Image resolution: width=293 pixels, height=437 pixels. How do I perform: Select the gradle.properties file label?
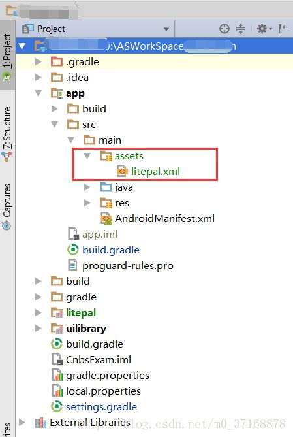pyautogui.click(x=108, y=376)
